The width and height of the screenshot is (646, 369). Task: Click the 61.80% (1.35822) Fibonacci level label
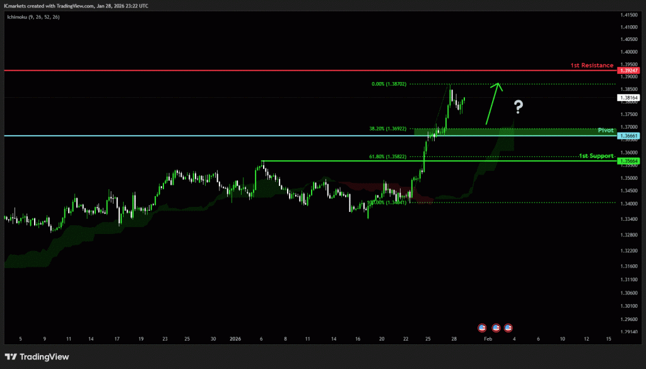tap(391, 156)
